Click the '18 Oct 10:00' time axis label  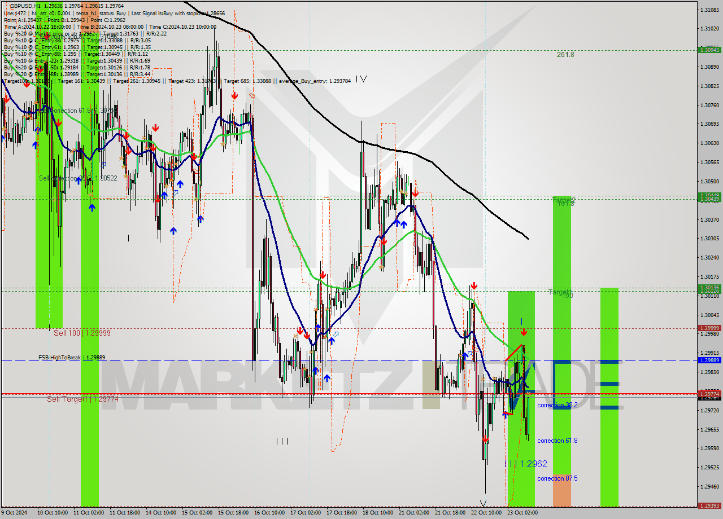point(377,513)
